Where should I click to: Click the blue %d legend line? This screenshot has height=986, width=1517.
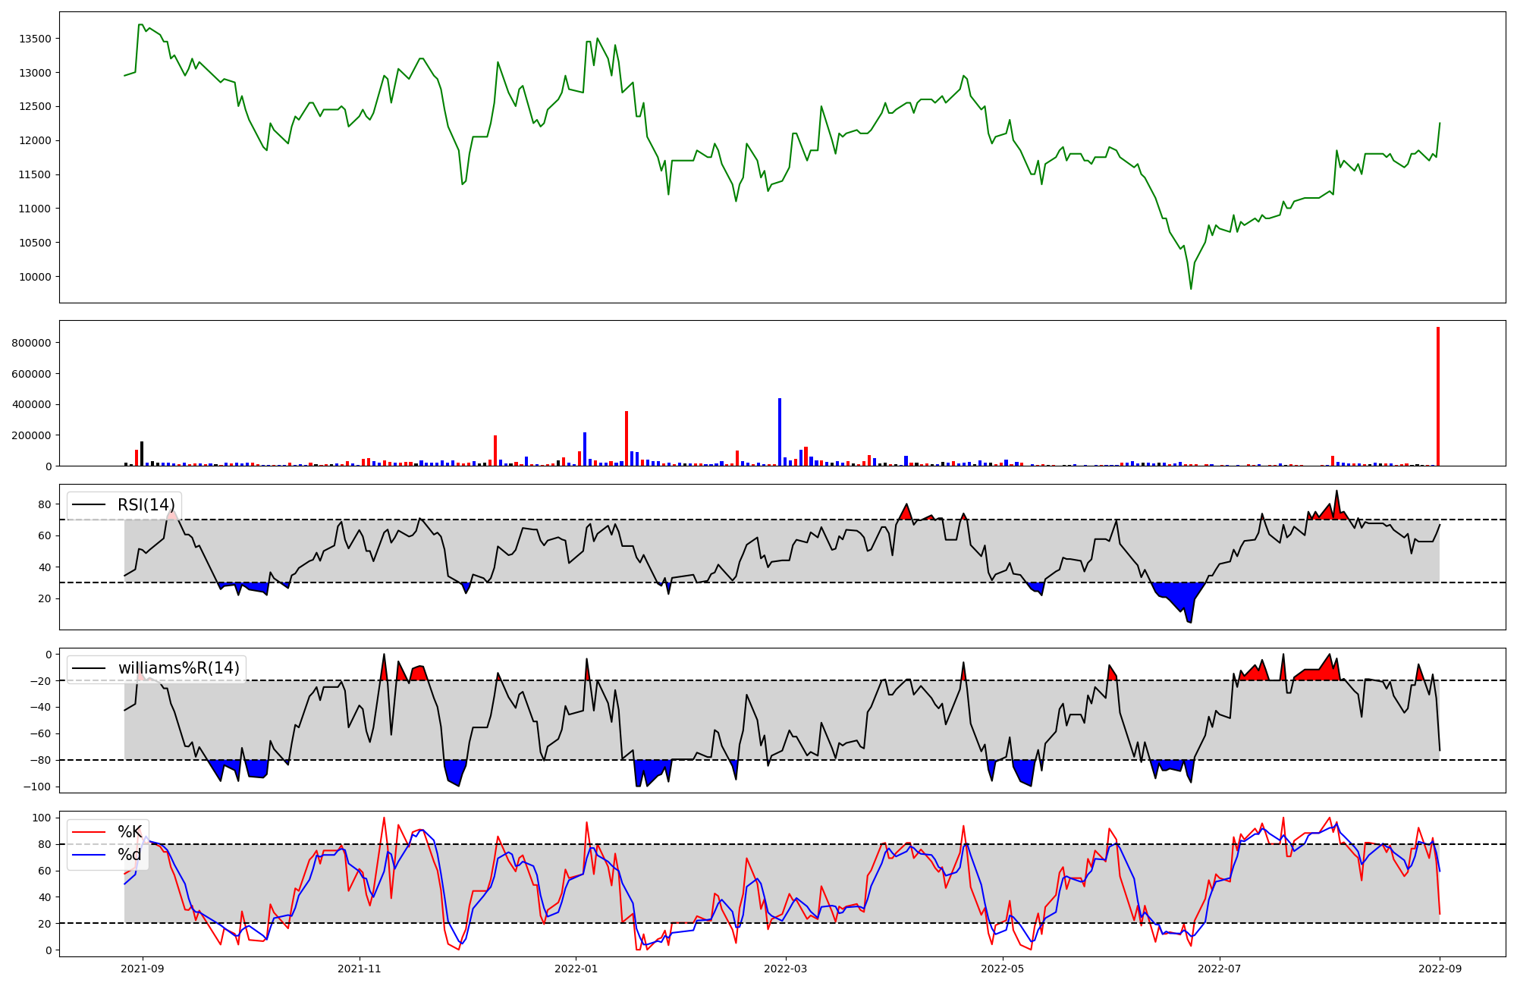click(x=88, y=855)
